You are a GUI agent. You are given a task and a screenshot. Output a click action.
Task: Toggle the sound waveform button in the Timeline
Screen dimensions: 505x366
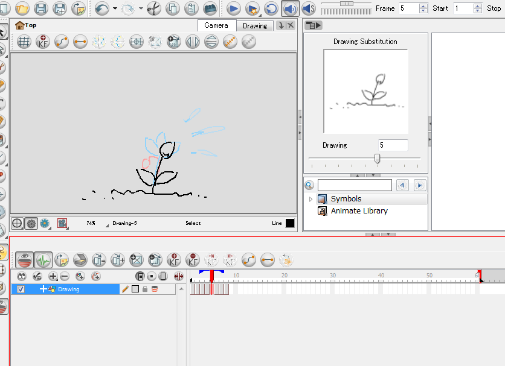[x=43, y=260]
